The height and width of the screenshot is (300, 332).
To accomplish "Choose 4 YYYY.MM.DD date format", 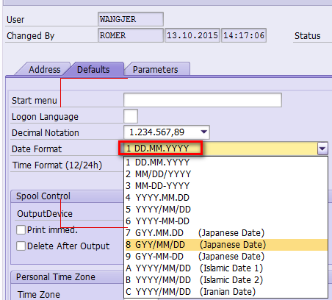I will click(x=226, y=198).
